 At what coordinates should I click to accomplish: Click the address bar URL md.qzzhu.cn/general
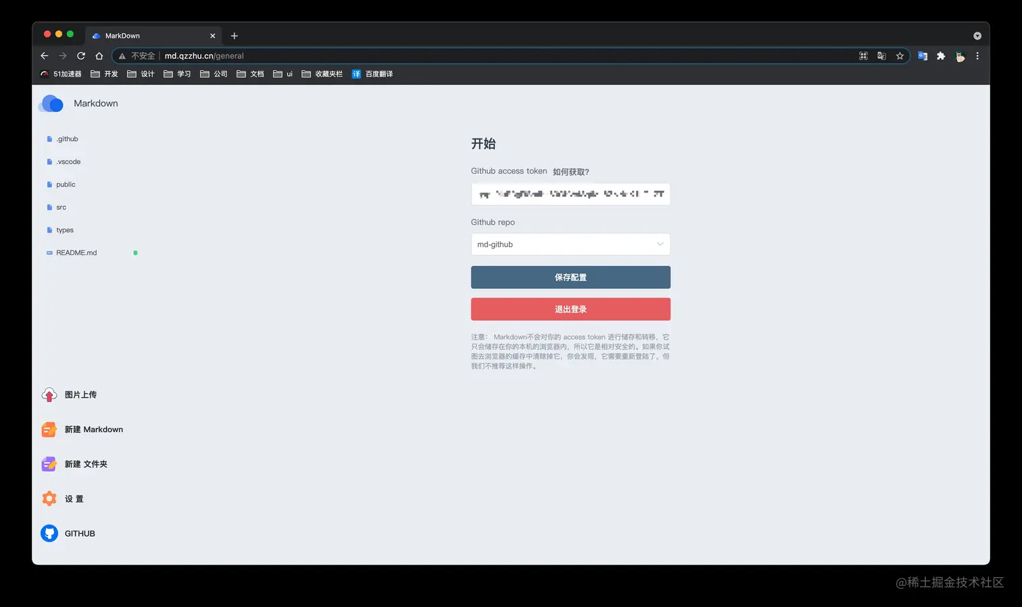click(204, 56)
